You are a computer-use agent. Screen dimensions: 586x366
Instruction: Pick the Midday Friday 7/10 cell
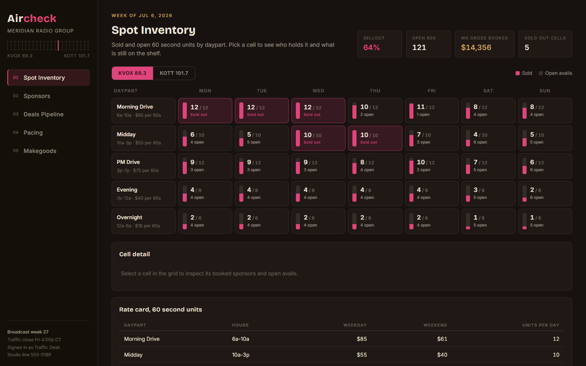432,138
